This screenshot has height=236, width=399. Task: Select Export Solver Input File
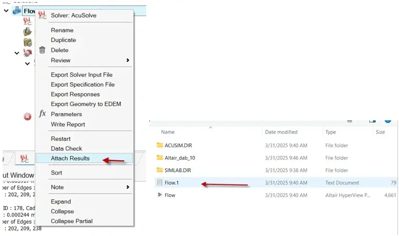82,75
